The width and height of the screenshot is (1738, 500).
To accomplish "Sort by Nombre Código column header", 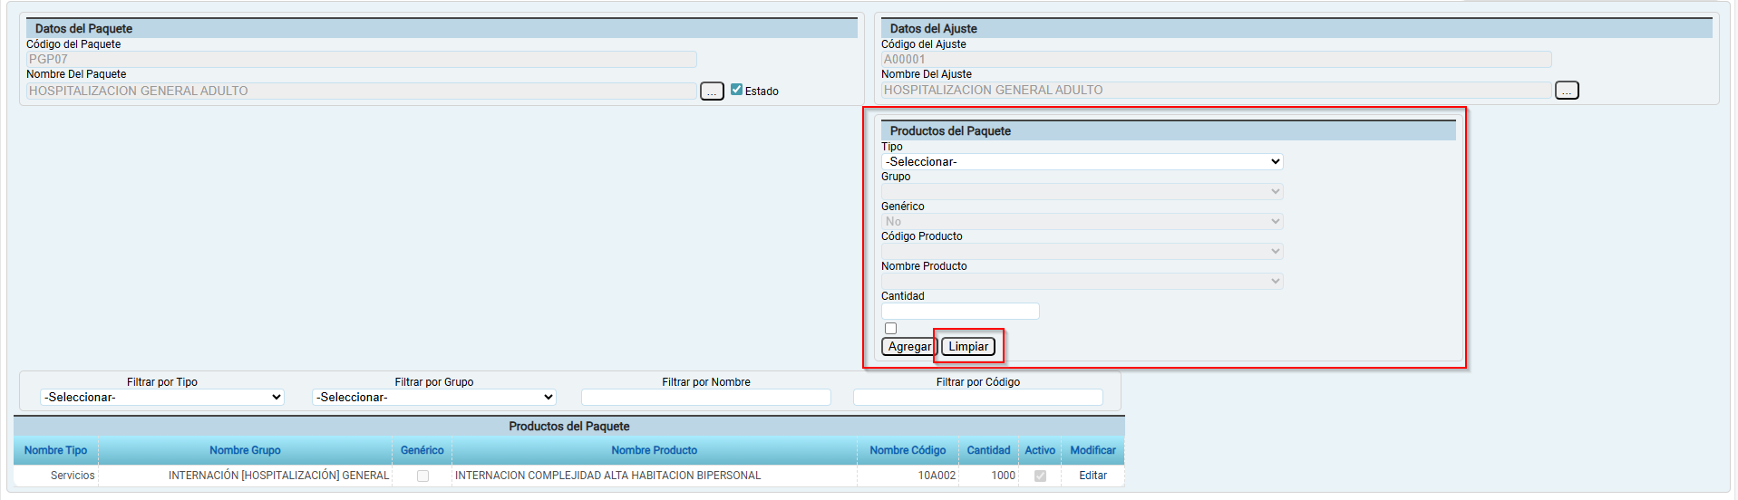I will pos(908,450).
